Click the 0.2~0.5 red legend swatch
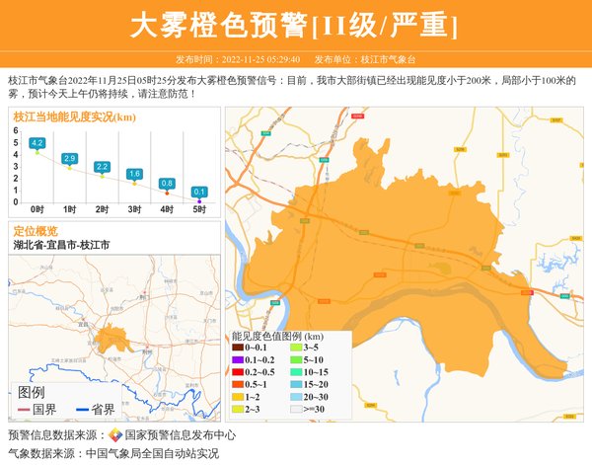Screen dimensions: 592x465 click(x=237, y=372)
